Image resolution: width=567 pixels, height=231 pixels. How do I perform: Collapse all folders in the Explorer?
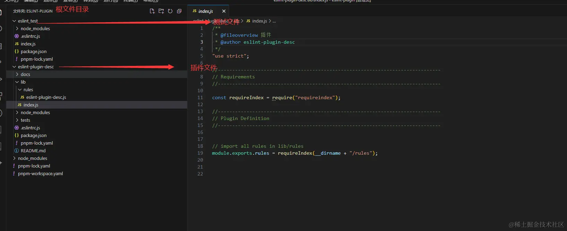tap(179, 11)
